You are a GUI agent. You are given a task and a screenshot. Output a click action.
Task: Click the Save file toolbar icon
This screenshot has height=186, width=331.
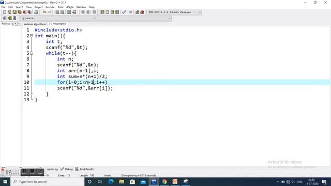click(14, 12)
